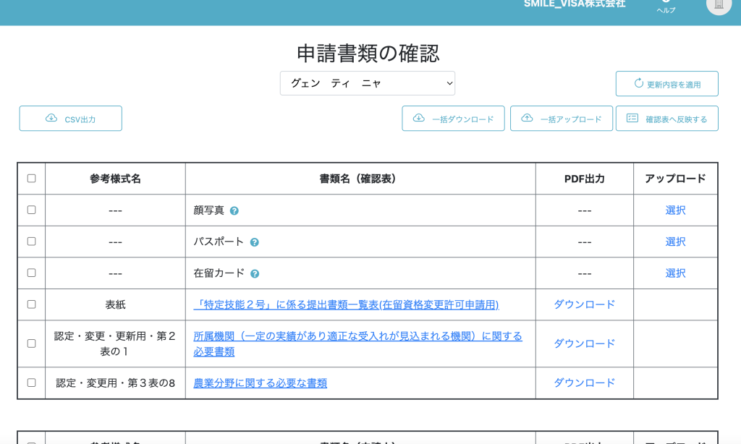Check the 在留カード row checkbox
The image size is (741, 444).
tap(31, 273)
